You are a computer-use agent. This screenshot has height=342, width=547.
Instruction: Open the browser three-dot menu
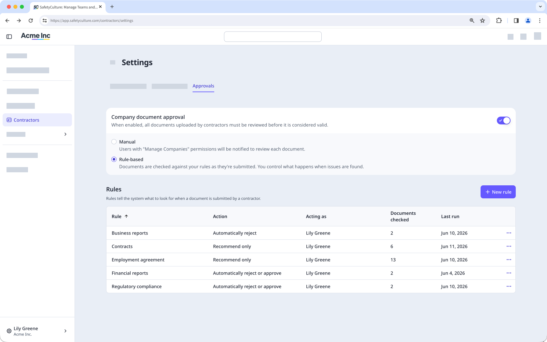tap(540, 21)
